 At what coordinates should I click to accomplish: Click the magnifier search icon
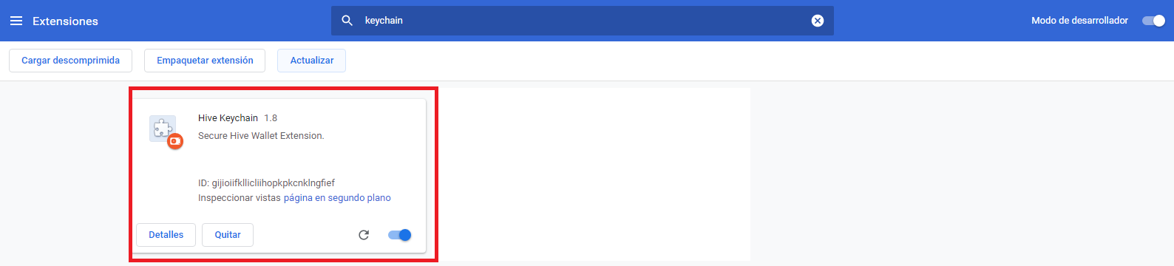(x=347, y=21)
